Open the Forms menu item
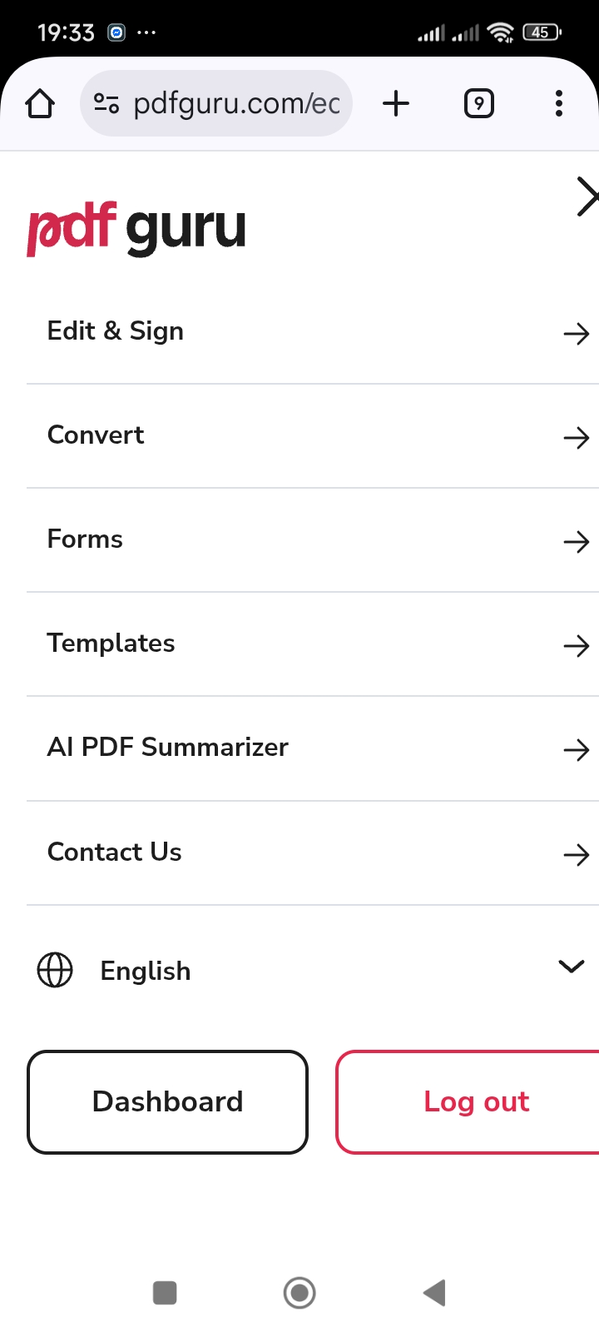Image resolution: width=599 pixels, height=1332 pixels. pyautogui.click(x=85, y=539)
